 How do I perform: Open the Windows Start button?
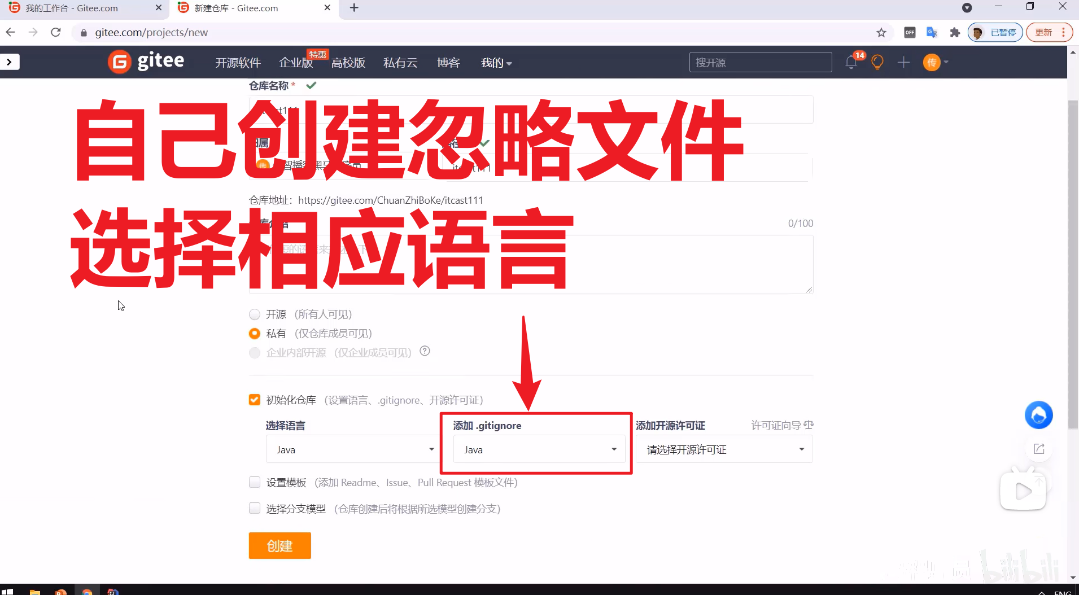[8, 590]
